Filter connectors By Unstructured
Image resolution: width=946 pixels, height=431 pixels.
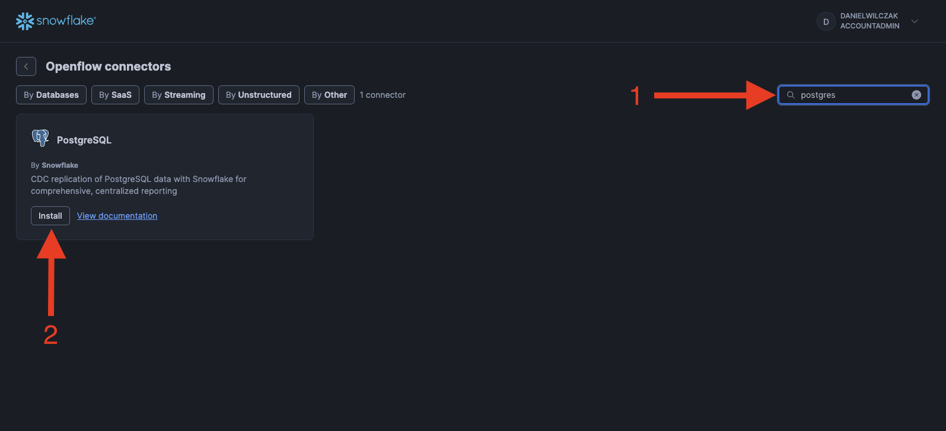pos(259,95)
